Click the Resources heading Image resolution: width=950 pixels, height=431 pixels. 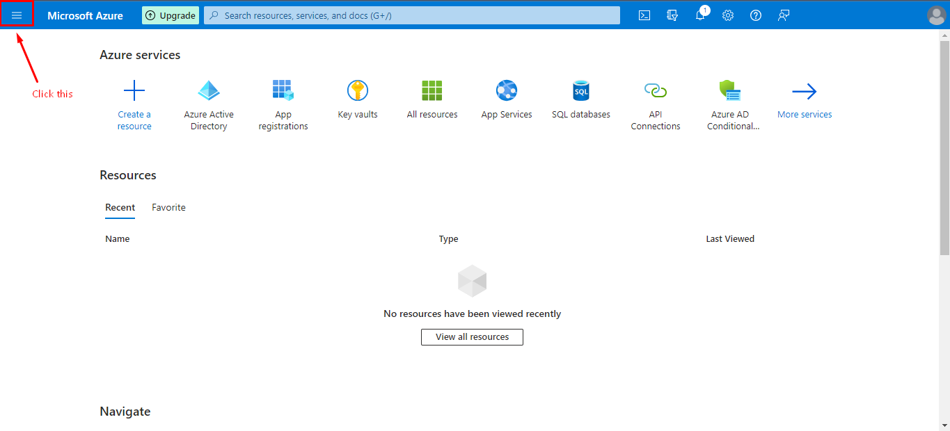pyautogui.click(x=128, y=175)
